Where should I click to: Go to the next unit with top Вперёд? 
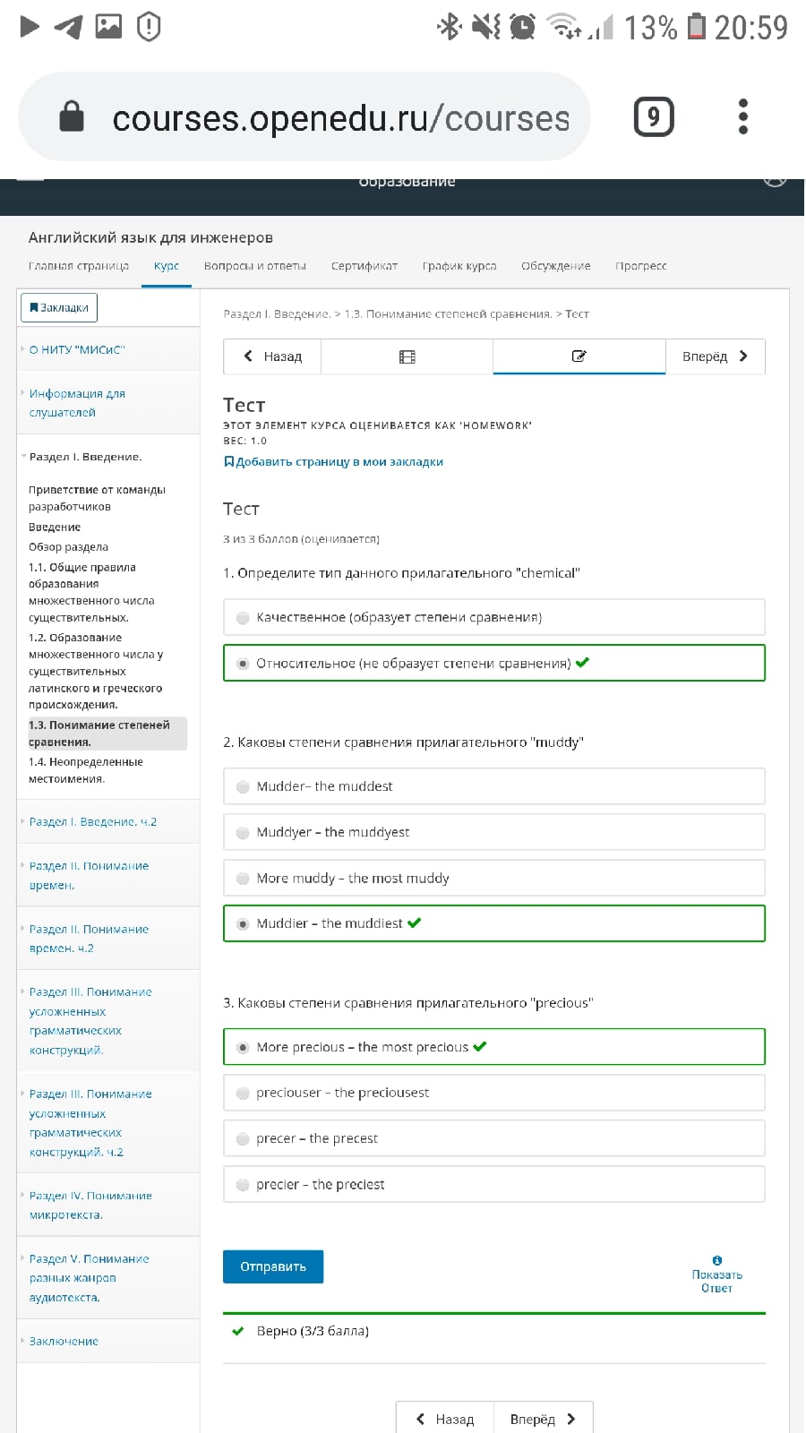[716, 356]
